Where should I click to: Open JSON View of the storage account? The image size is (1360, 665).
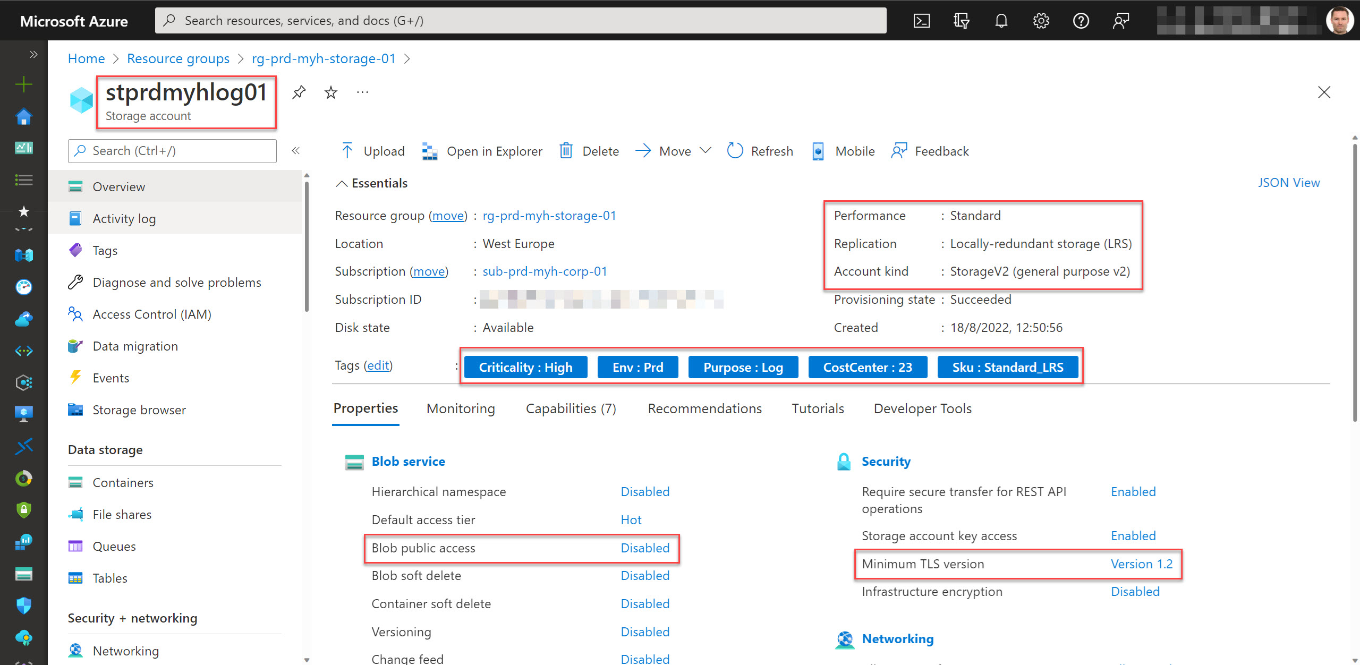coord(1289,182)
